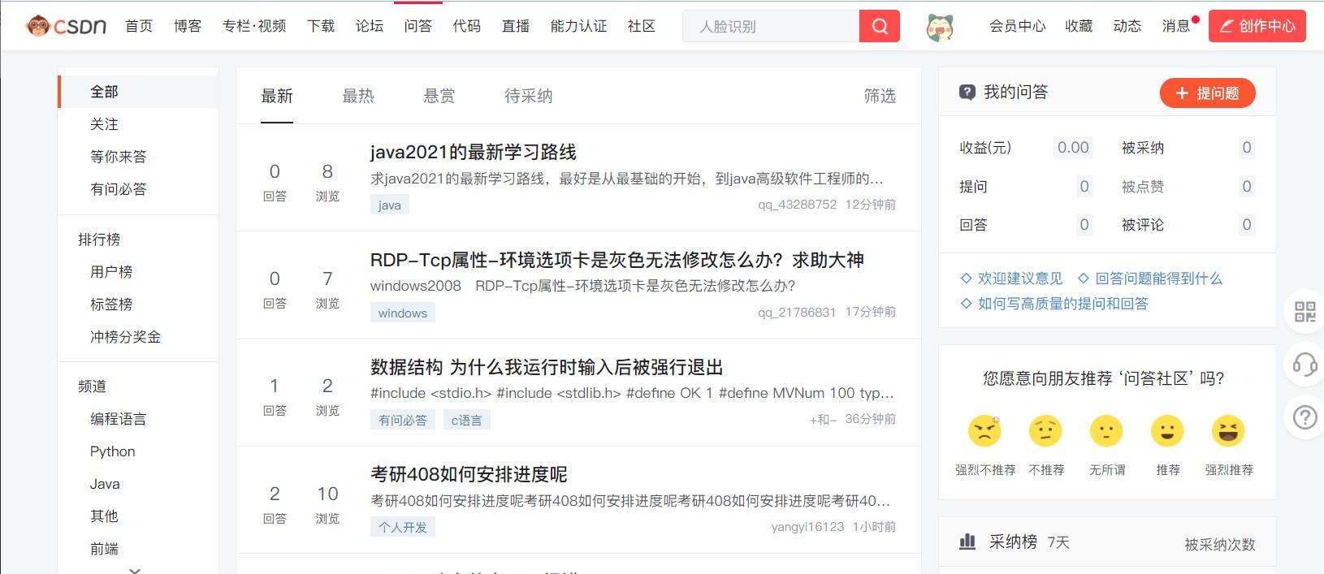Switch to the 悬赏 tab
Image resolution: width=1324 pixels, height=574 pixels.
coord(439,96)
